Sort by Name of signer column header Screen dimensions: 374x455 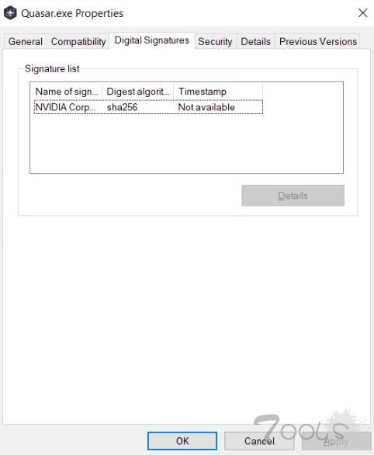[x=67, y=92]
